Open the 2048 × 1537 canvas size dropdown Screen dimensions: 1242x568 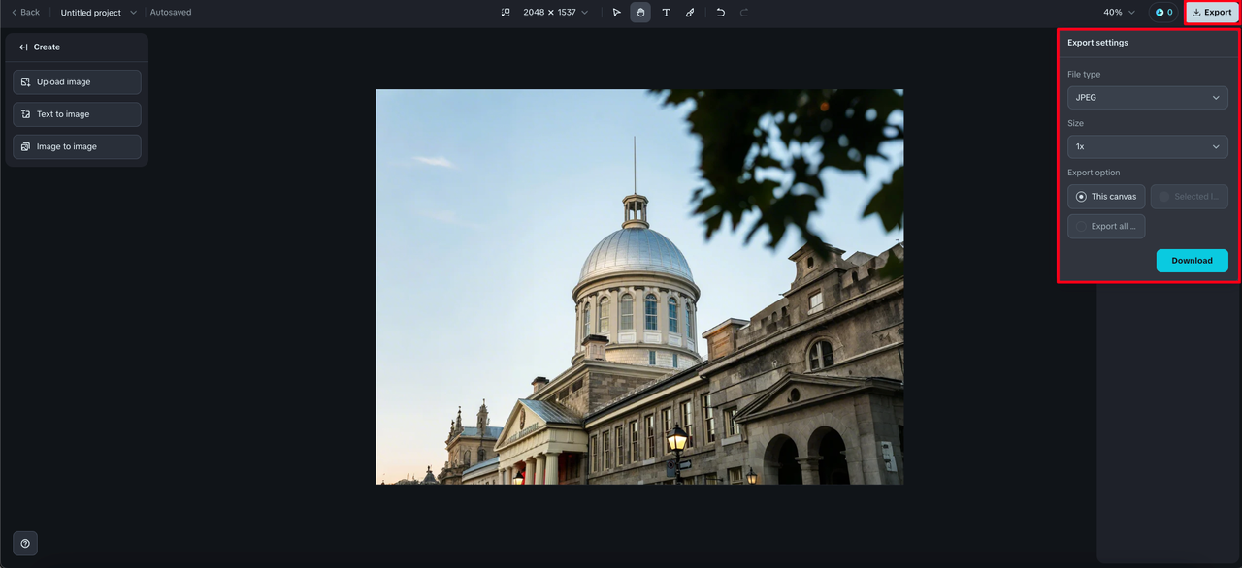click(x=555, y=13)
